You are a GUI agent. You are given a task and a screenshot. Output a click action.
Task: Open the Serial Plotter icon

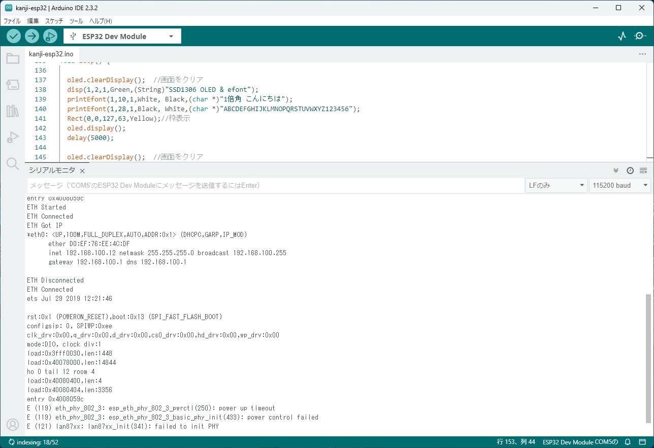tap(622, 36)
